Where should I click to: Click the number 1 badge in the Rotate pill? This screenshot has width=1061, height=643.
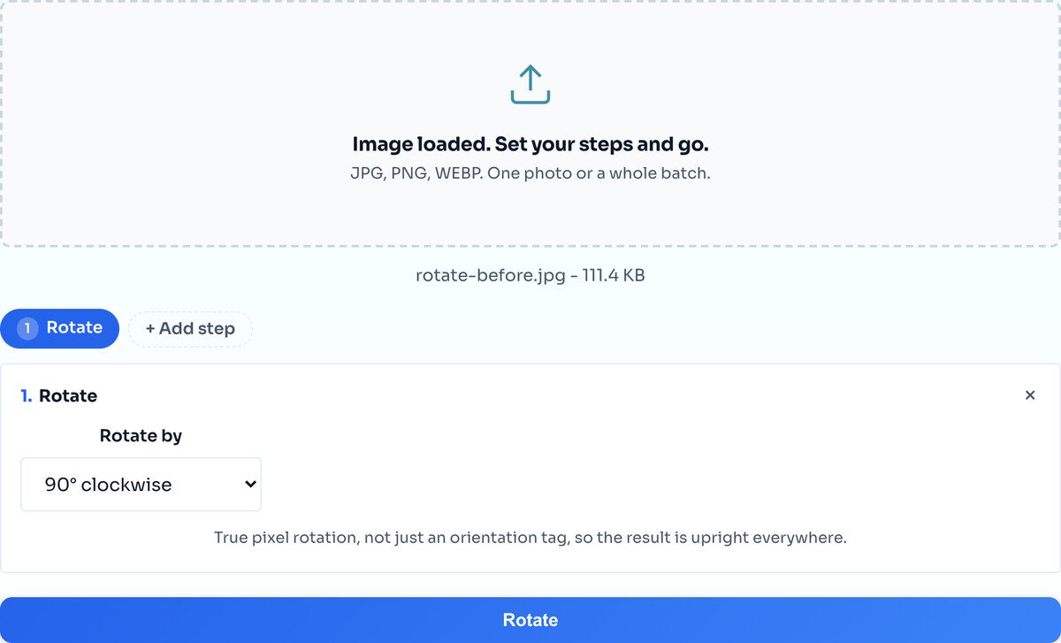coord(27,328)
